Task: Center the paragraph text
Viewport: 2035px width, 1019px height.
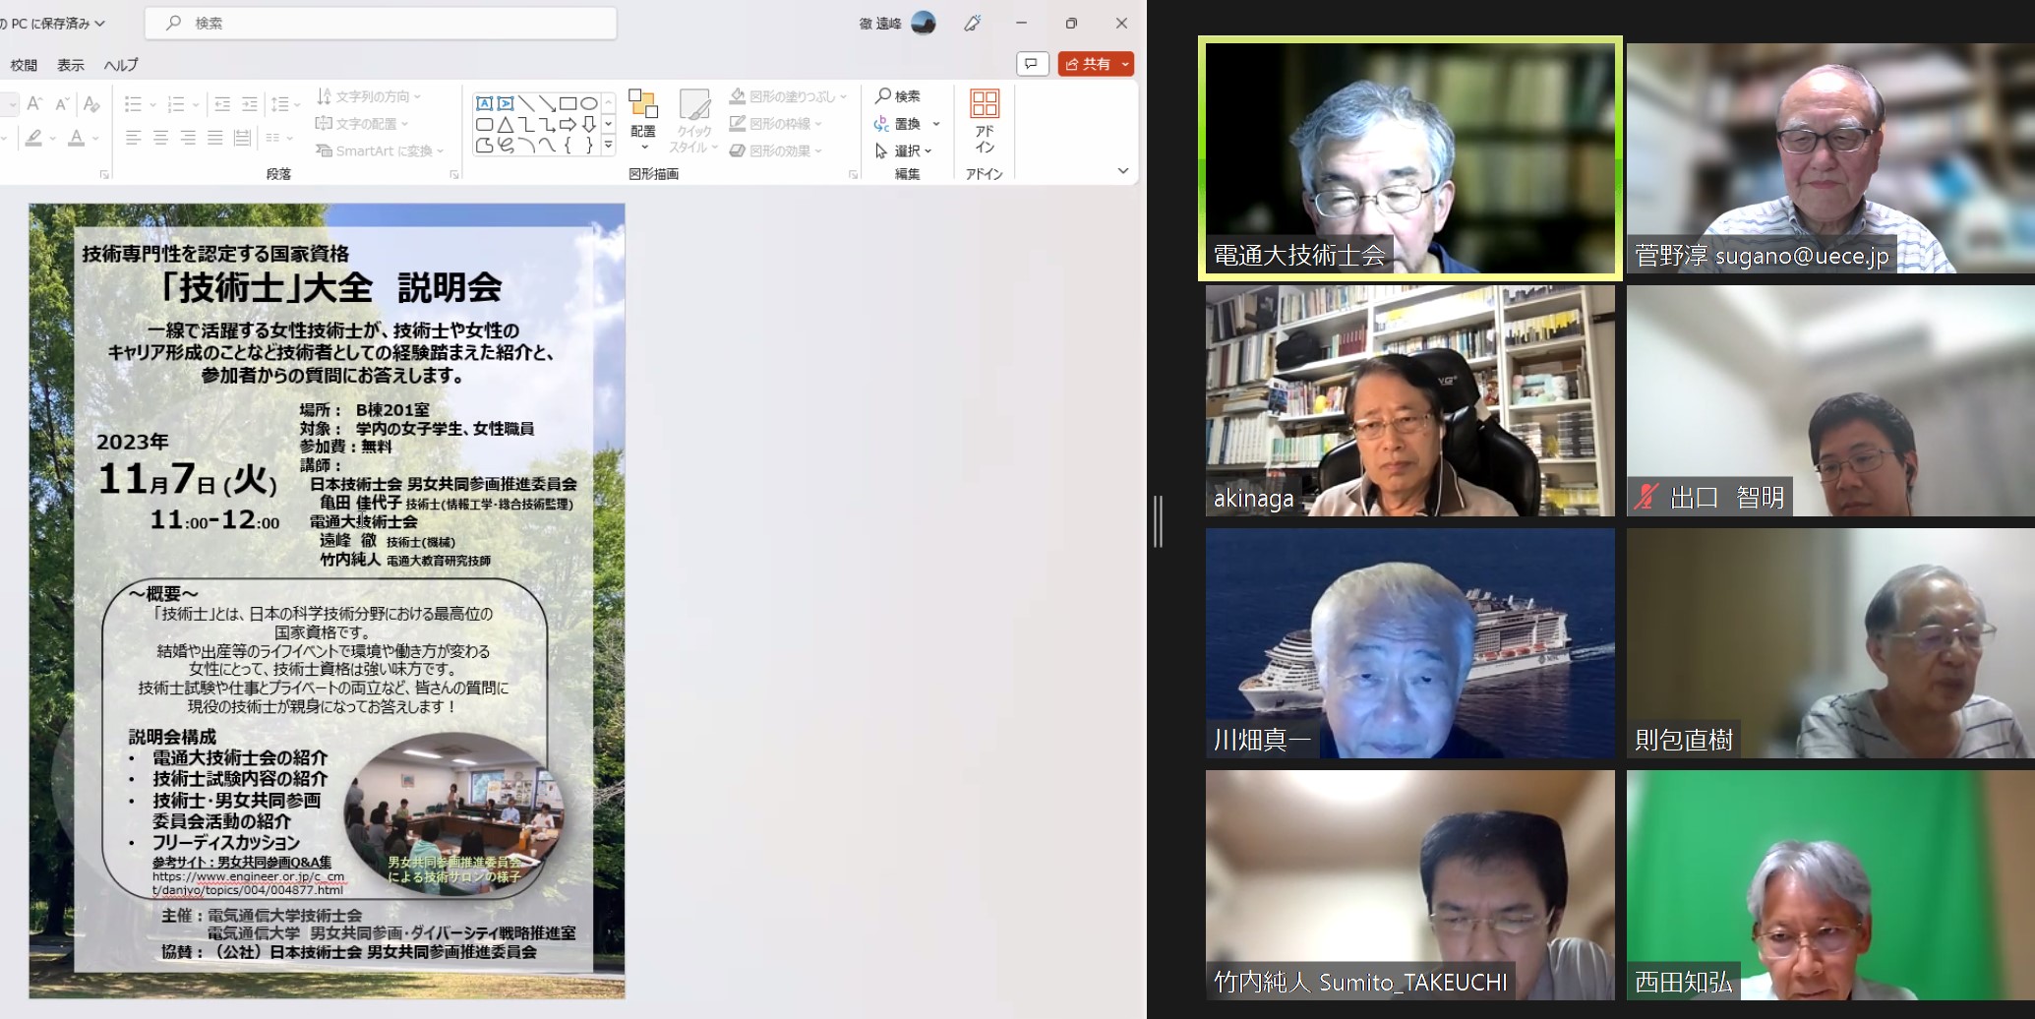Action: pos(160,138)
